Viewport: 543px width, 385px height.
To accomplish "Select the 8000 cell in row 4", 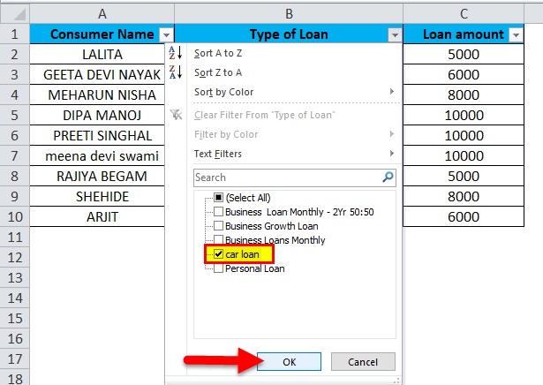I will tap(464, 94).
